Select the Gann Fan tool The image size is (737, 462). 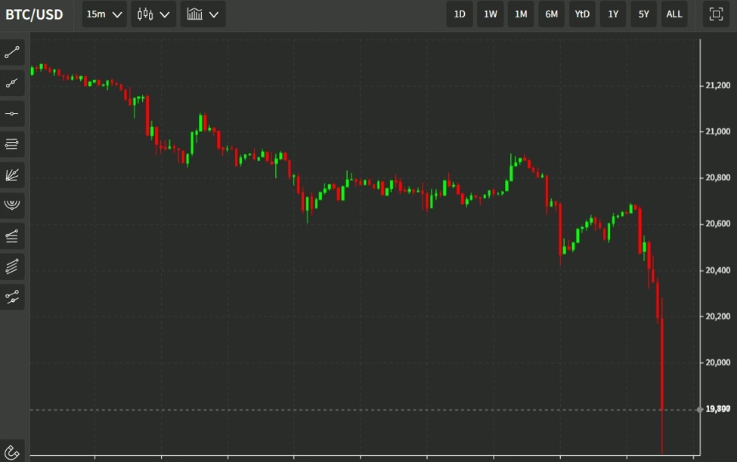tap(12, 174)
